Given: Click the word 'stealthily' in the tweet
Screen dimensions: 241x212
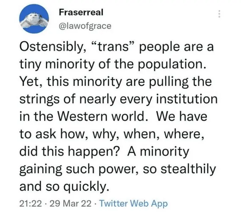Looking at the screenshot, I should click(188, 168).
